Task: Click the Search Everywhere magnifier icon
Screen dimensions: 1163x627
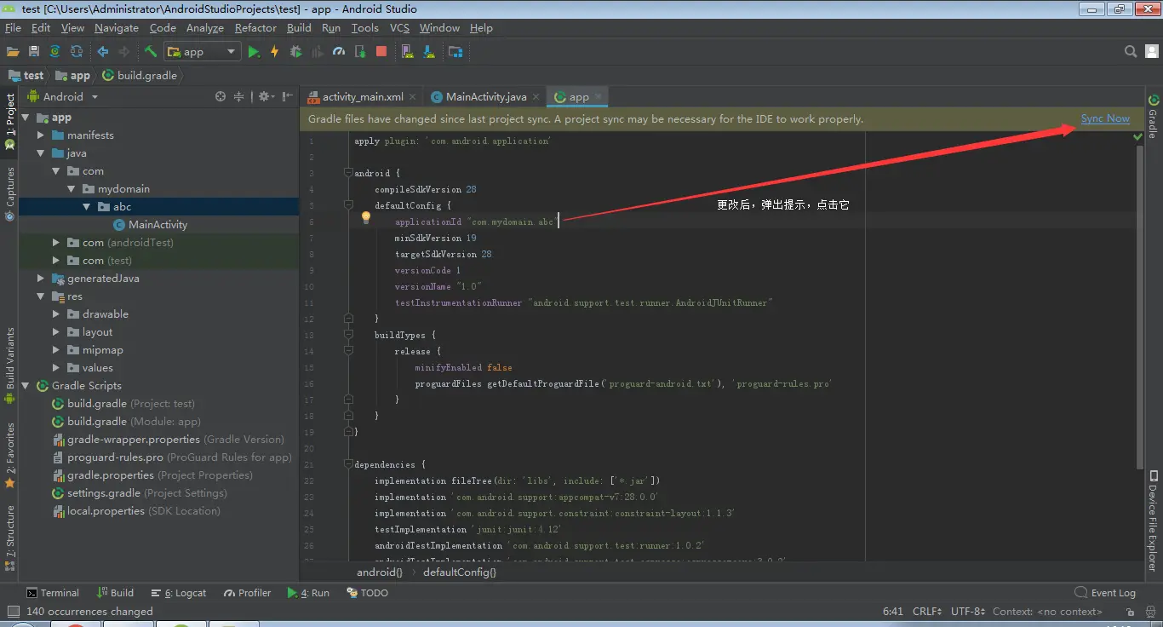Action: (1131, 52)
